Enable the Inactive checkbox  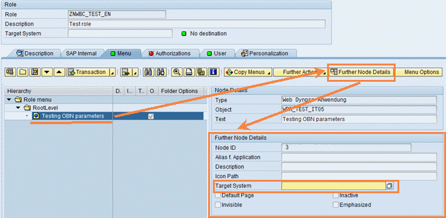click(336, 195)
